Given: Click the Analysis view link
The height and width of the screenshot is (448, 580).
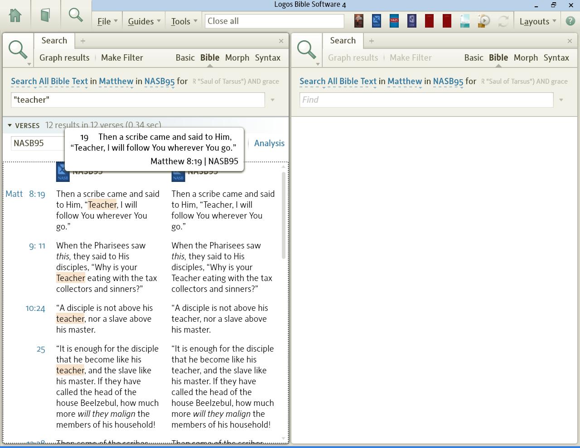Looking at the screenshot, I should point(269,143).
